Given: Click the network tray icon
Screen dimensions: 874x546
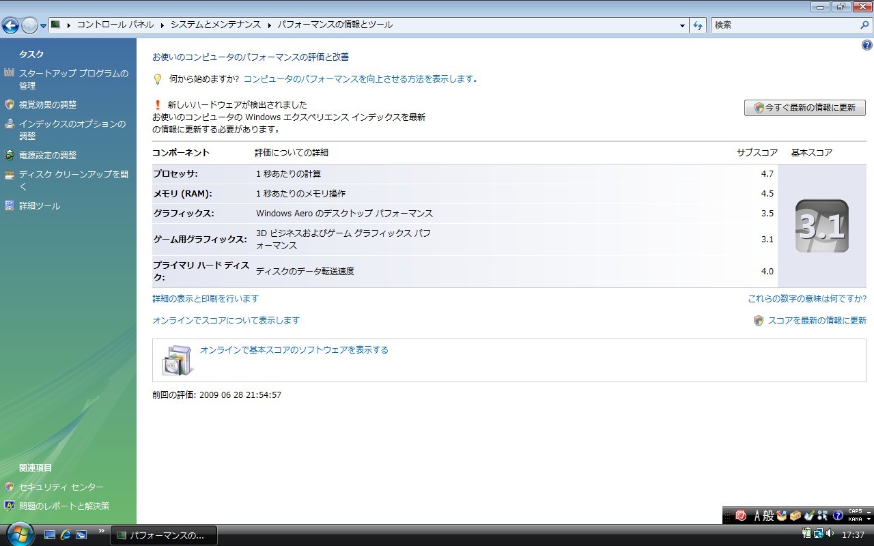Looking at the screenshot, I should point(819,534).
